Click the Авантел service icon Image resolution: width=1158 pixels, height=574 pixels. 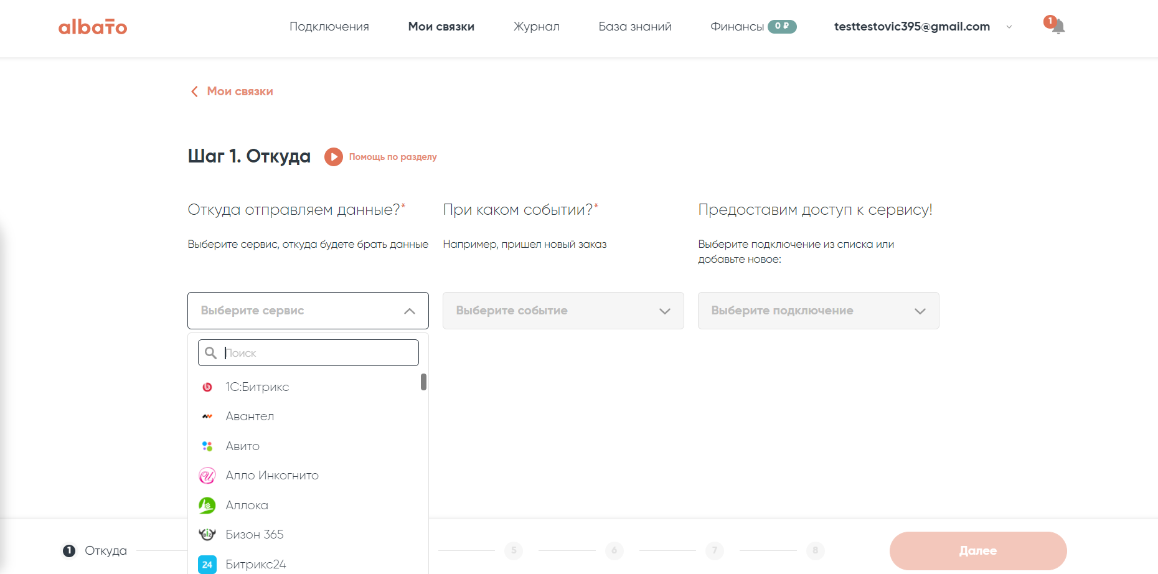click(207, 416)
